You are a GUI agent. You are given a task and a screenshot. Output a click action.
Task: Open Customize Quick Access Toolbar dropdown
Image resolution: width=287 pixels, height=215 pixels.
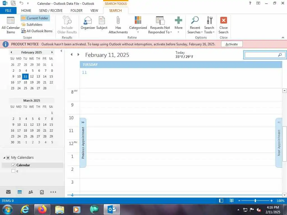pyautogui.click(x=28, y=3)
